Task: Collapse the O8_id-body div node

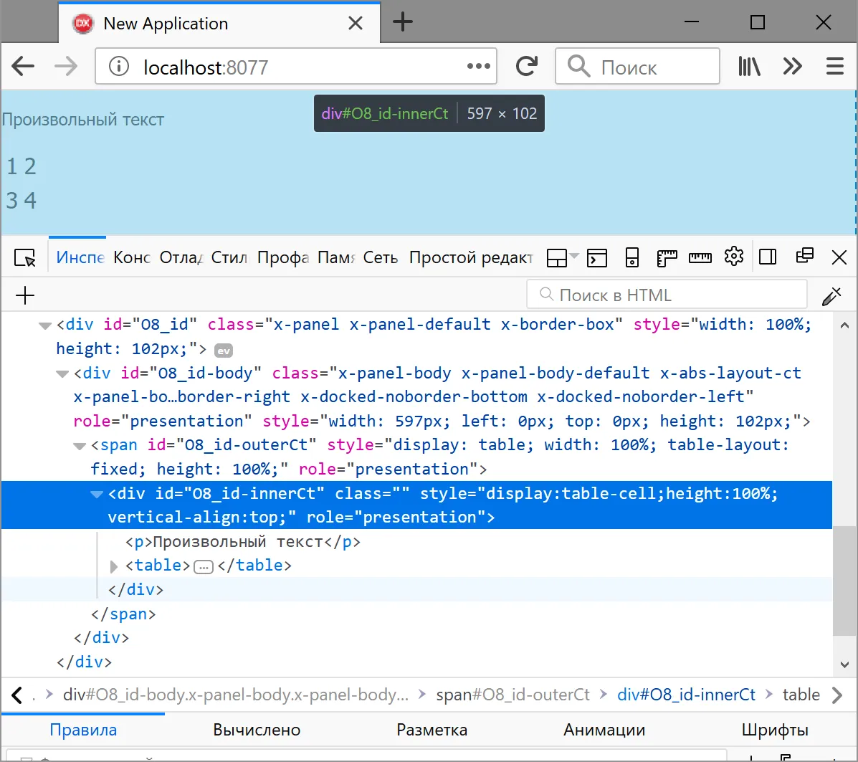Action: tap(62, 374)
